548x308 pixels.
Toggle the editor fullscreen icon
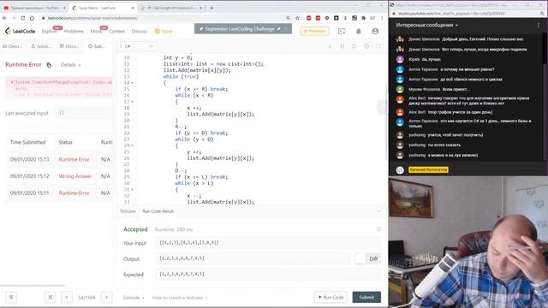point(378,46)
